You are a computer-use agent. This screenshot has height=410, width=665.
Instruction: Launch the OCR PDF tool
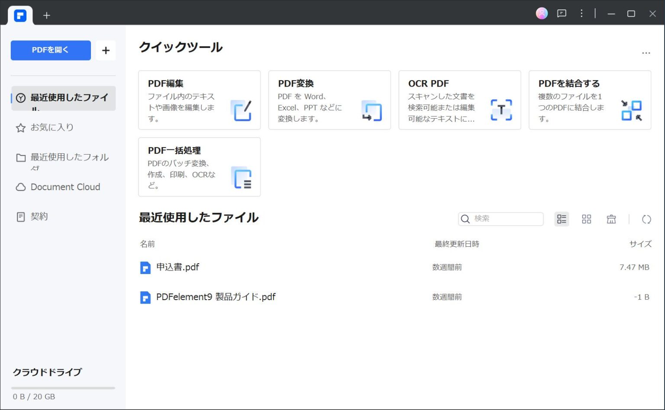tap(459, 100)
